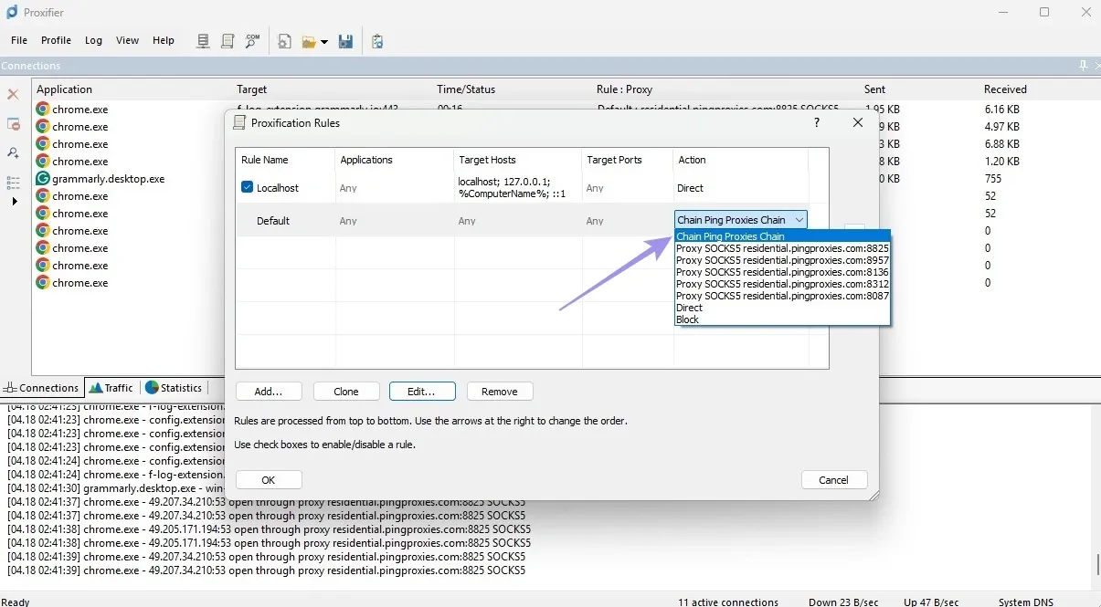Viewport: 1101px width, 607px height.
Task: Click "System DNS" in status bar
Action: (x=1026, y=602)
